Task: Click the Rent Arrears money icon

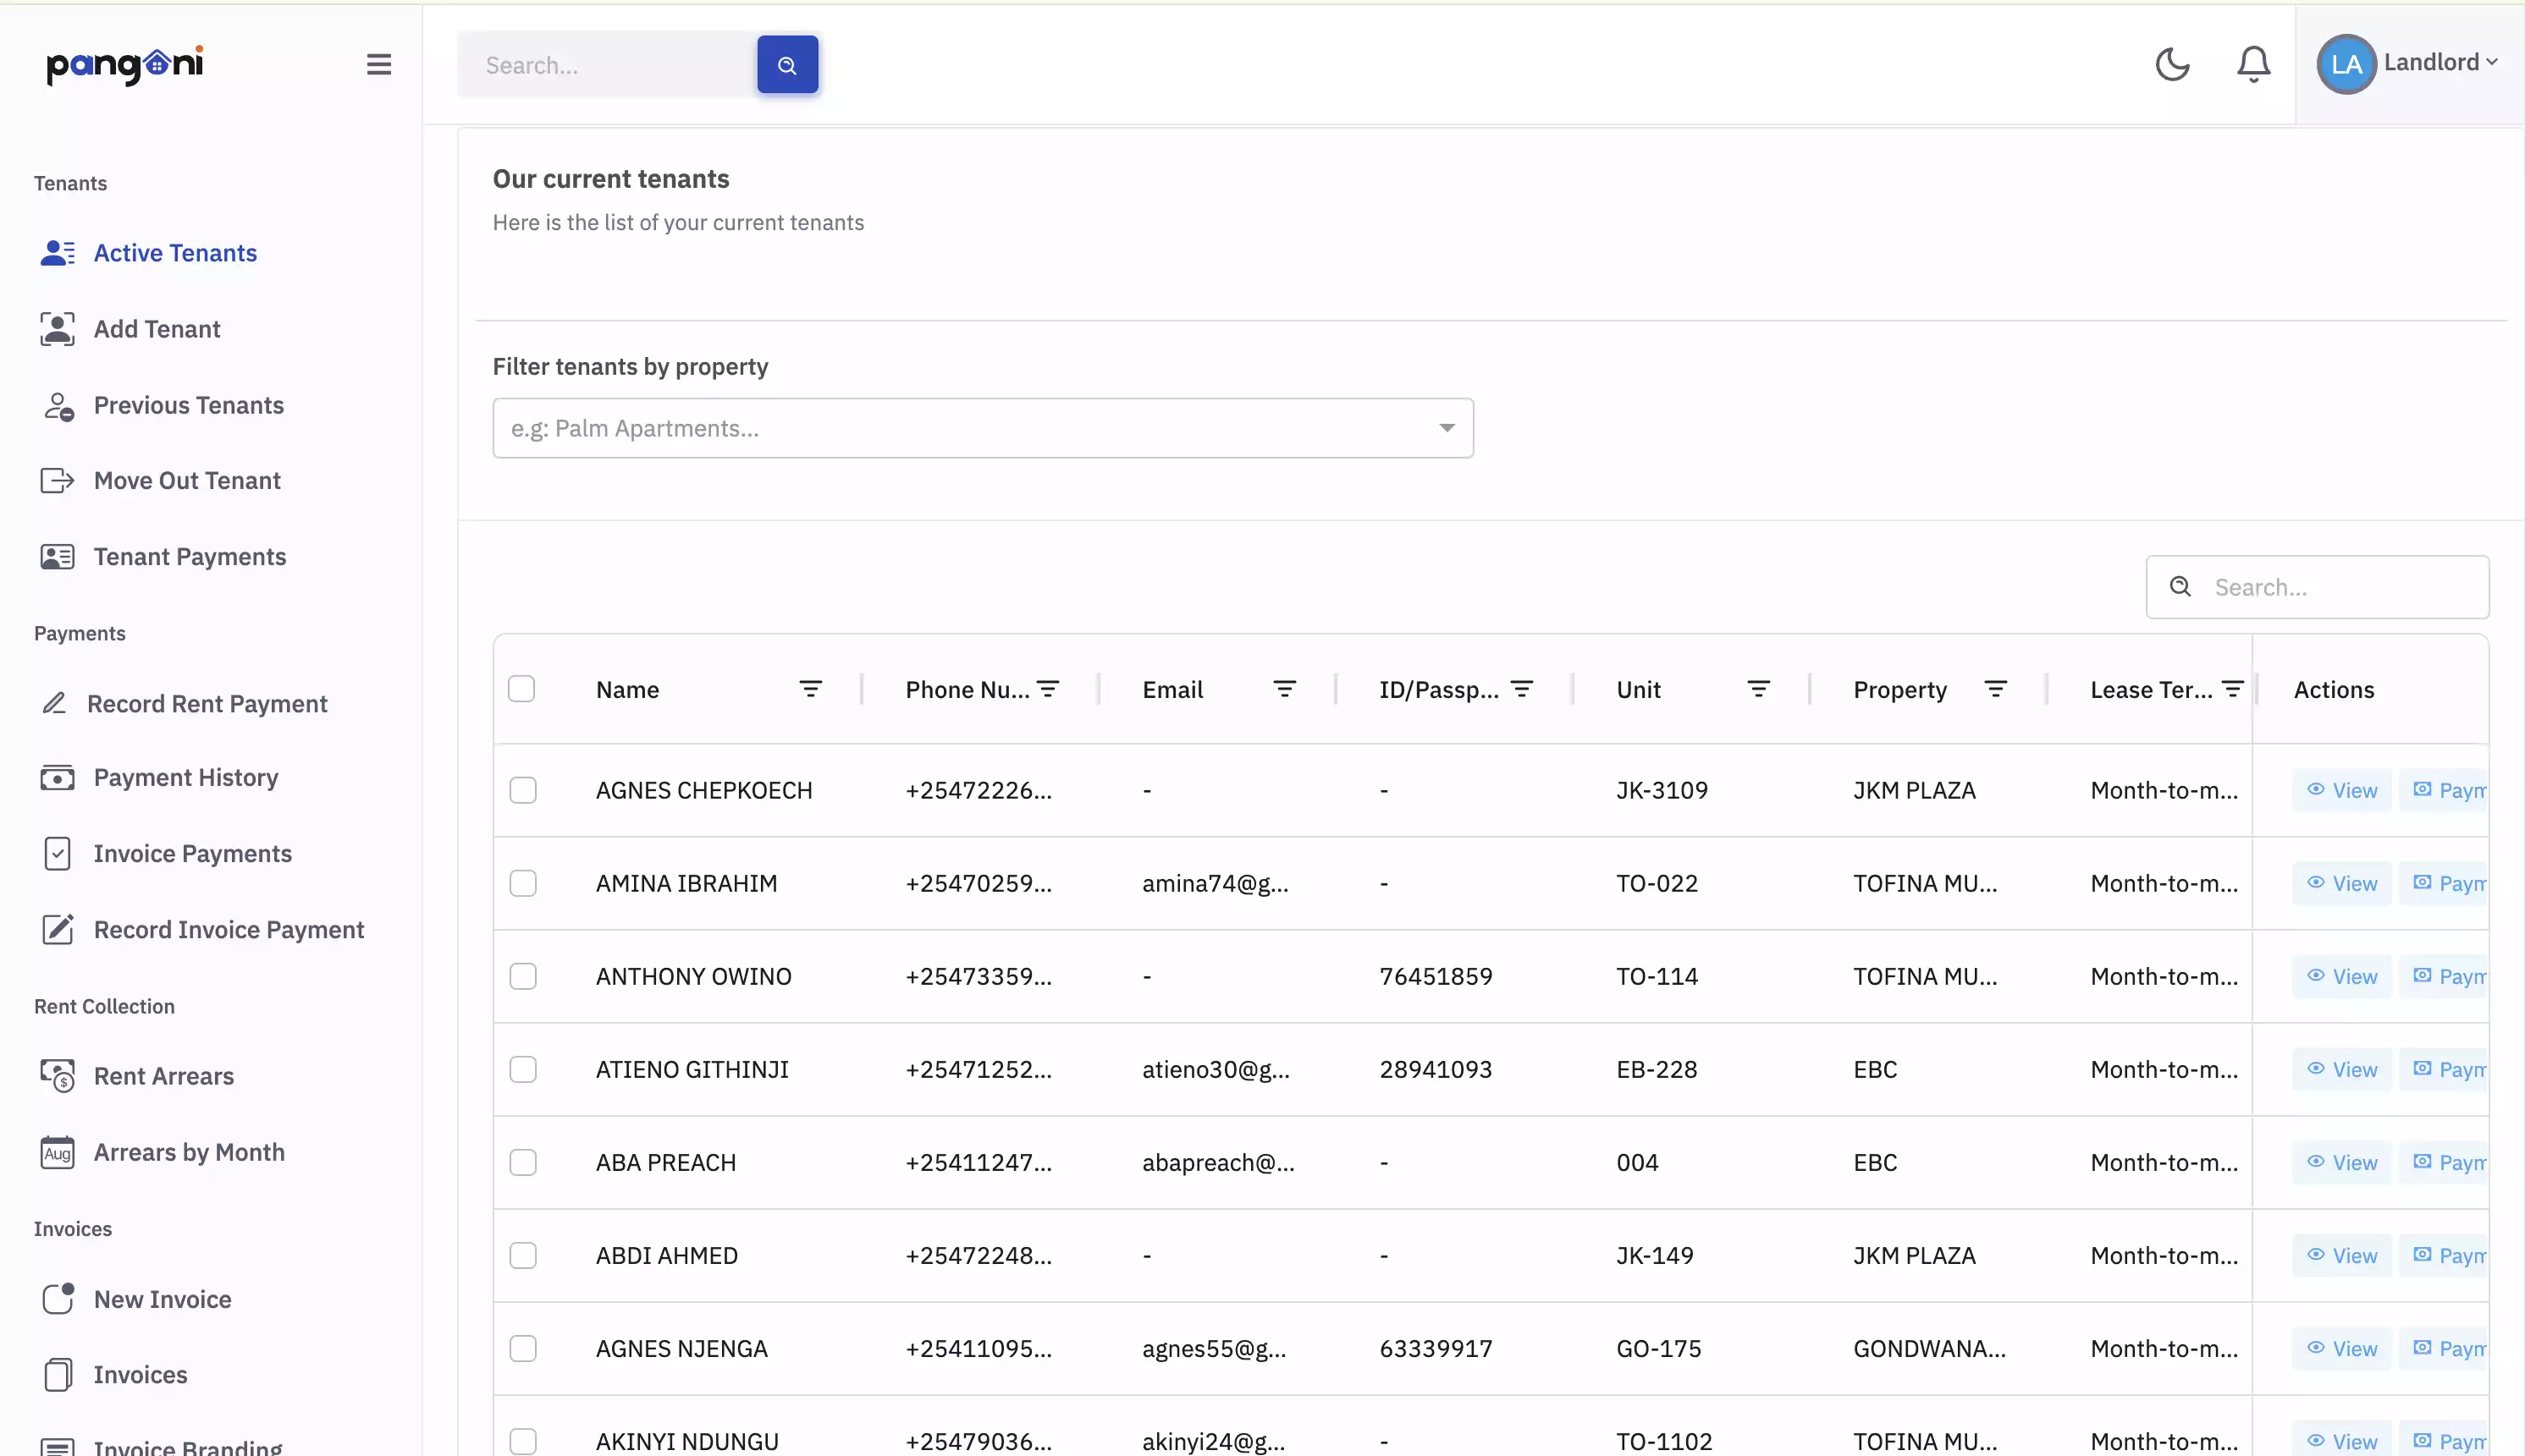Action: pos(57,1076)
